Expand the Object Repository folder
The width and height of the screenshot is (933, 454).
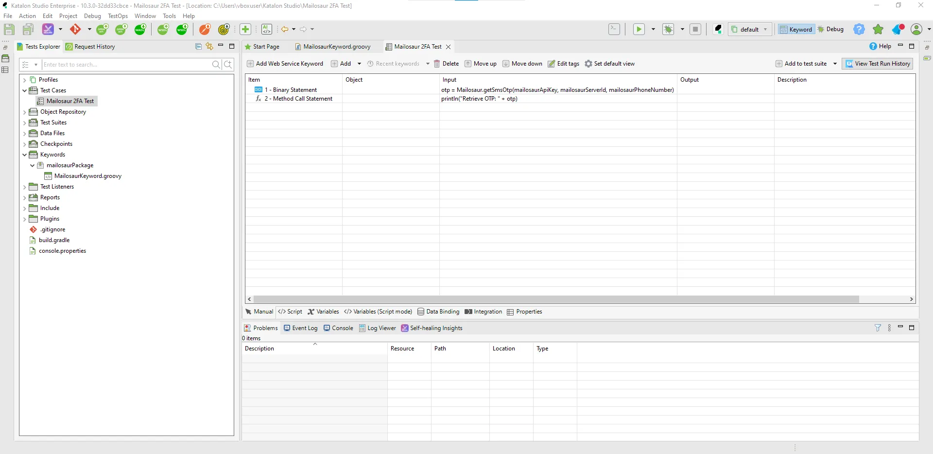tap(24, 111)
